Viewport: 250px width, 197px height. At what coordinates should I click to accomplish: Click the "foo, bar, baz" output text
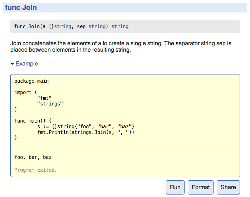click(33, 157)
